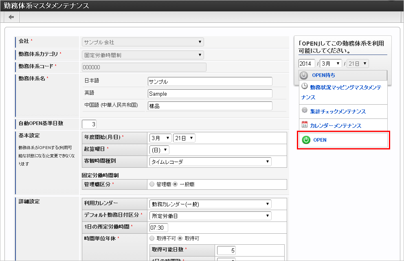404x261 pixels.
Task: Open the 客観時間種別 dropdown showing タイムレコーダ
Action: tap(210, 162)
